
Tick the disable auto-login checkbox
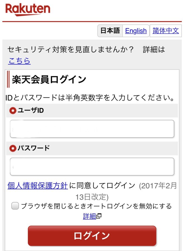click(x=15, y=206)
